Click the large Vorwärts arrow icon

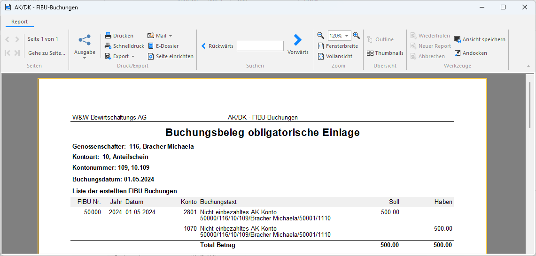tap(298, 40)
